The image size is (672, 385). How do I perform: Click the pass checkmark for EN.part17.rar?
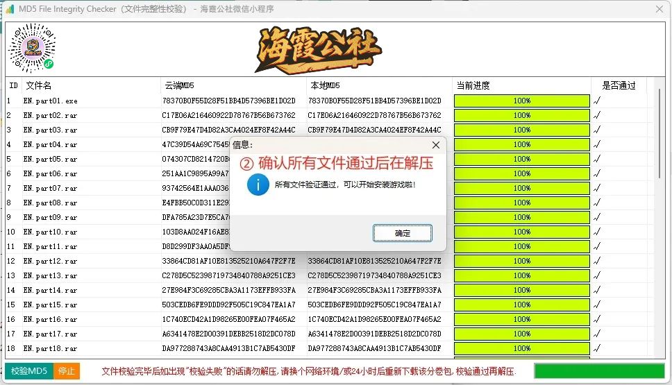[x=597, y=334]
